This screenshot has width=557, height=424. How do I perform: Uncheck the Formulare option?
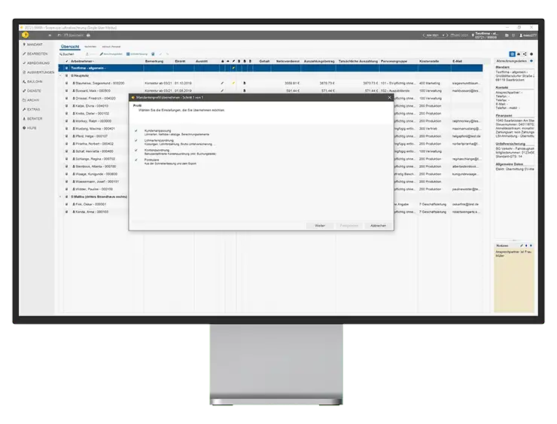136,160
